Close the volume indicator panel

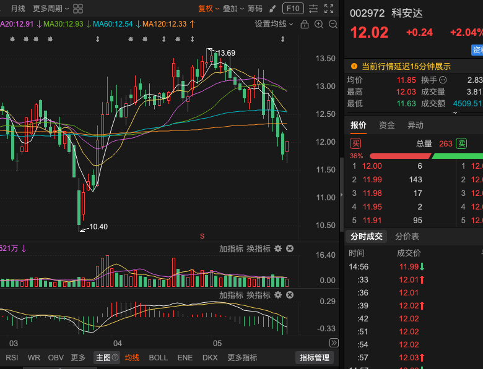(290, 248)
